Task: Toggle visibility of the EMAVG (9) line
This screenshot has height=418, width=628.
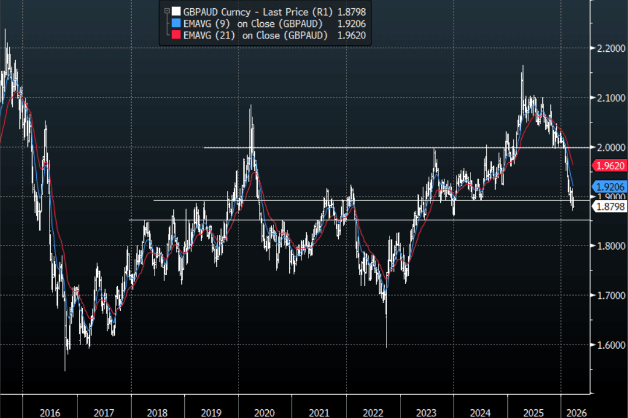Action: 176,24
